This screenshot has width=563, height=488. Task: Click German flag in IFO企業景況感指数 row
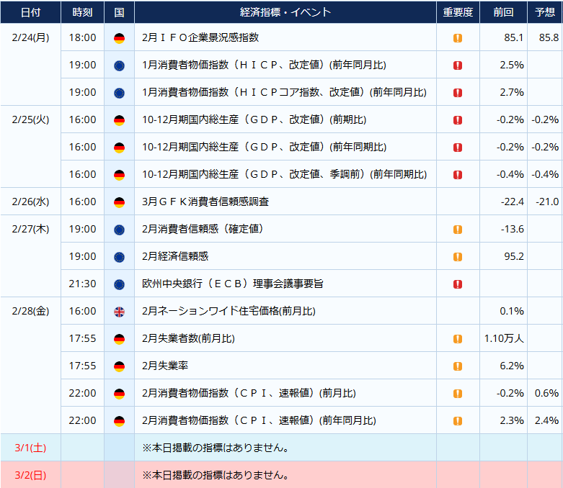119,38
